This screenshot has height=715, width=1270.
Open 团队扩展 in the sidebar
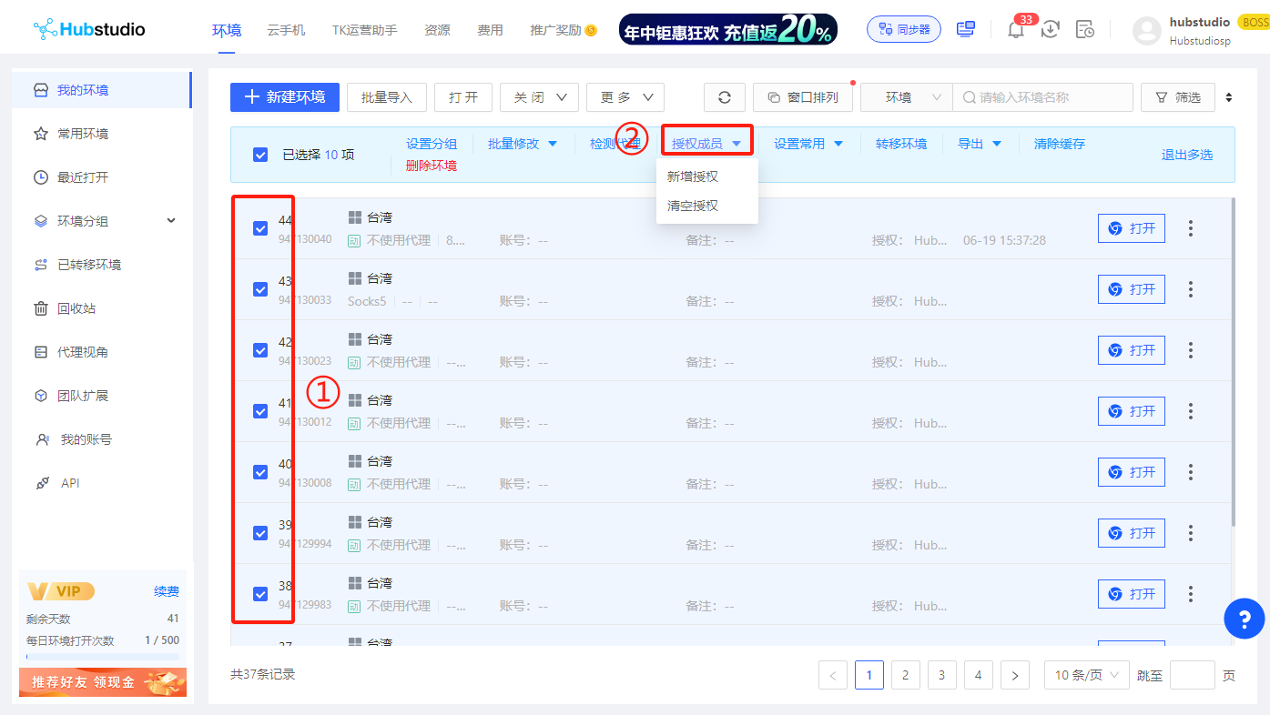click(101, 396)
